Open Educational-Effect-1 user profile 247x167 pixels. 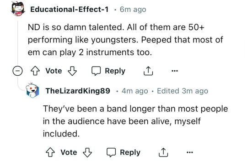click(70, 9)
